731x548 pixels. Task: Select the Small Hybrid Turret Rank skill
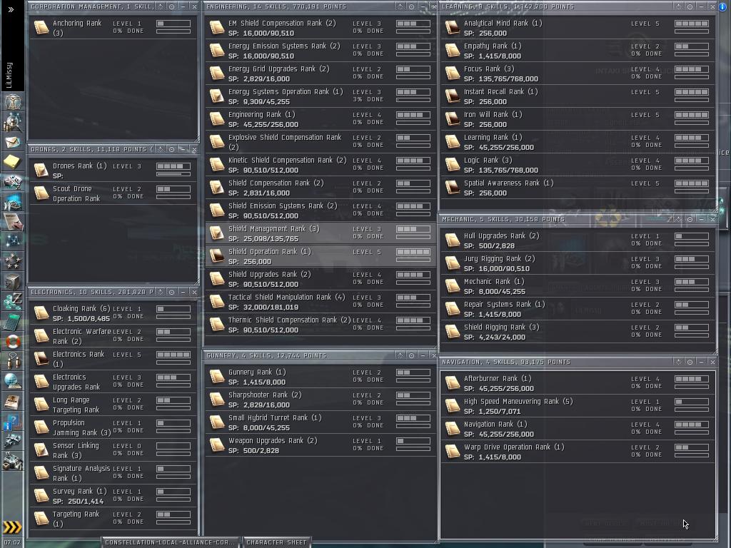pos(321,422)
